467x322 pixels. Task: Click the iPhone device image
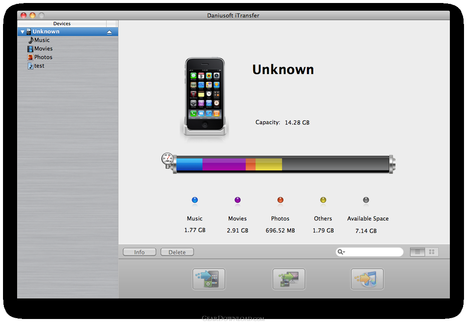pos(205,97)
